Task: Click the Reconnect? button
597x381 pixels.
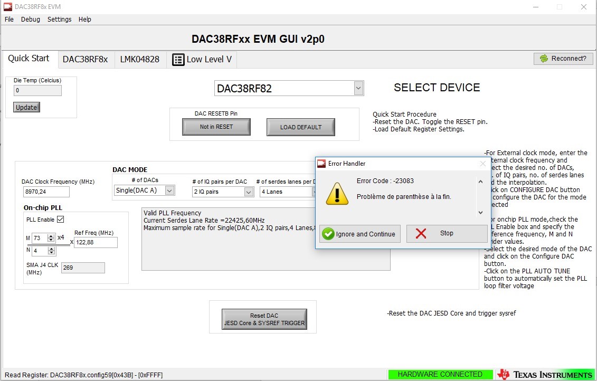Action: click(x=563, y=58)
